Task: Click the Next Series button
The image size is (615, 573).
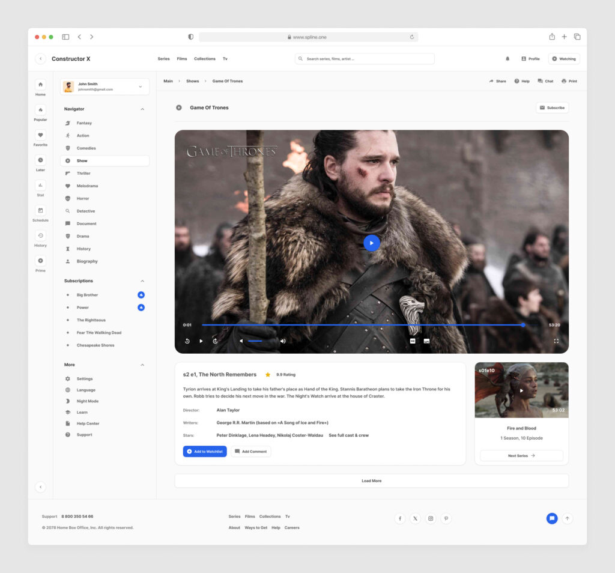Action: point(521,456)
